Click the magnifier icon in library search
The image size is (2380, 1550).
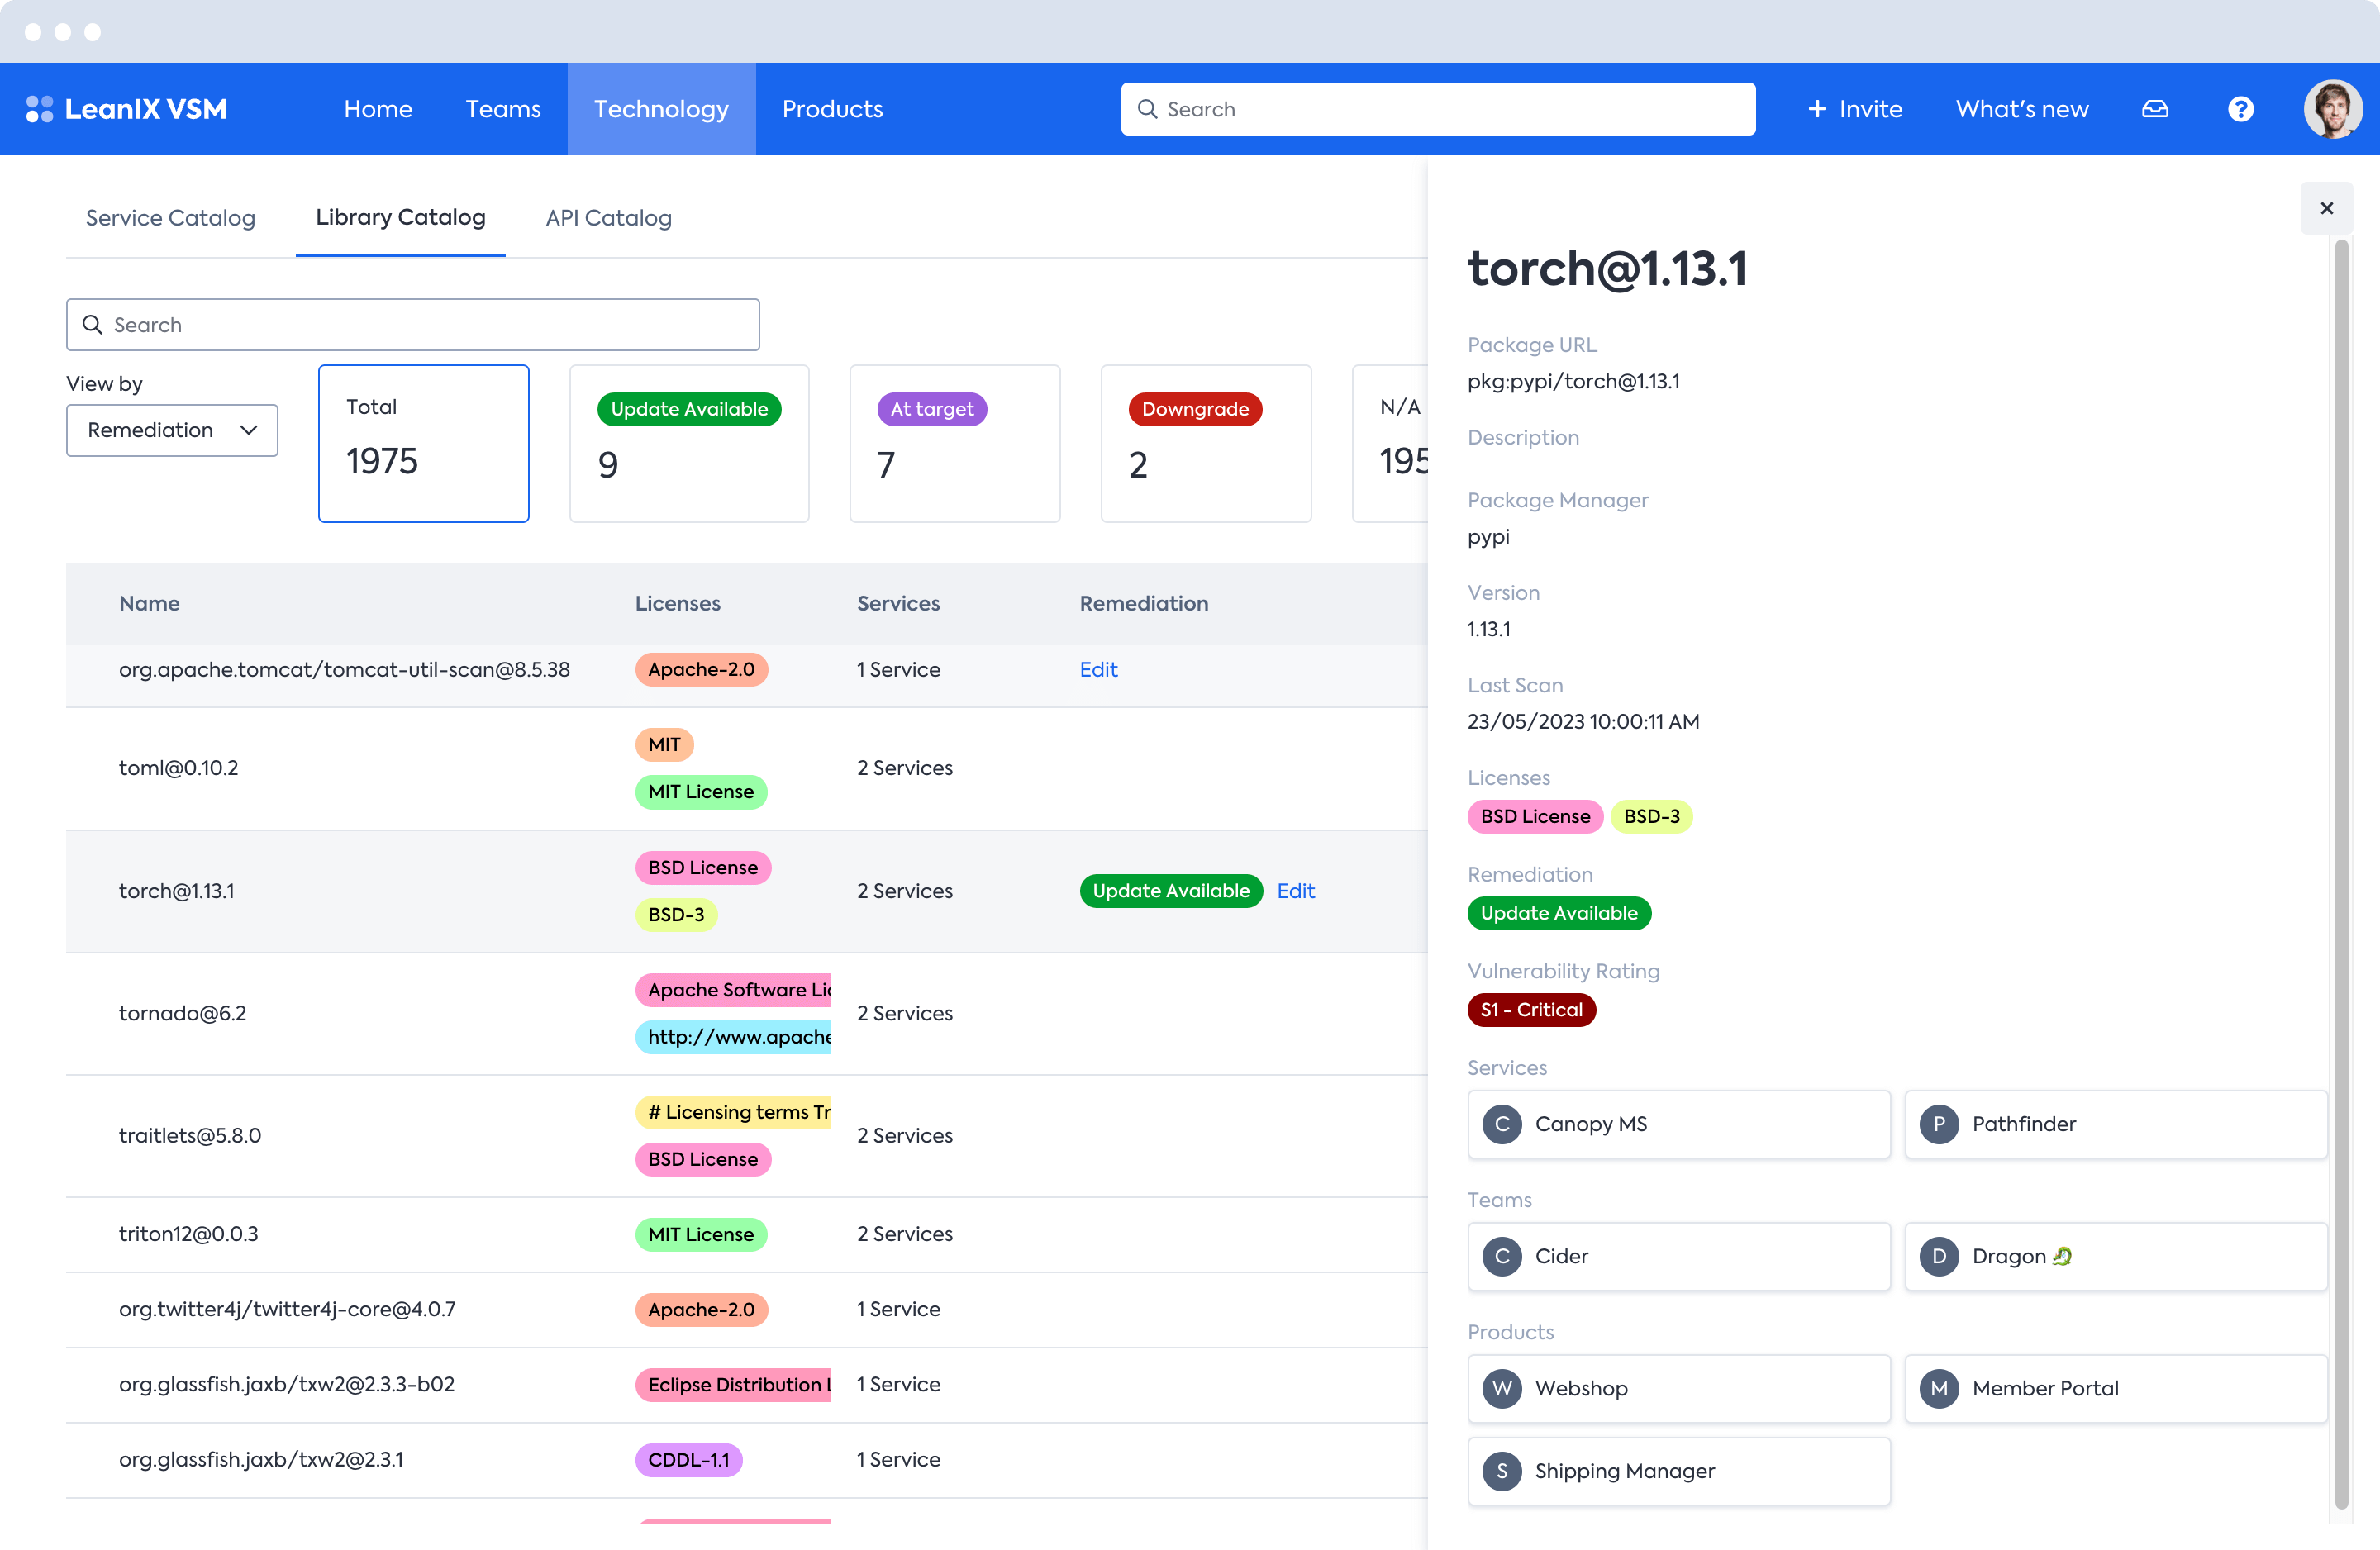click(92, 325)
